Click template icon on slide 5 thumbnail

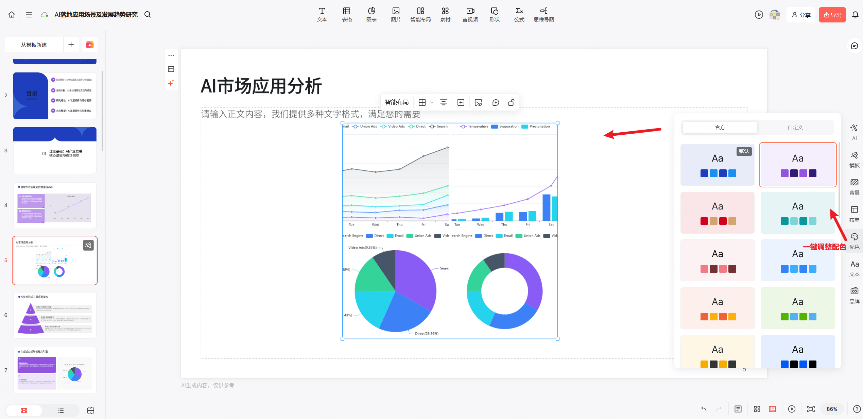88,245
